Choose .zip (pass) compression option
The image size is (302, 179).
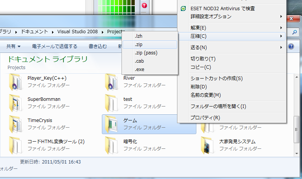(150, 53)
